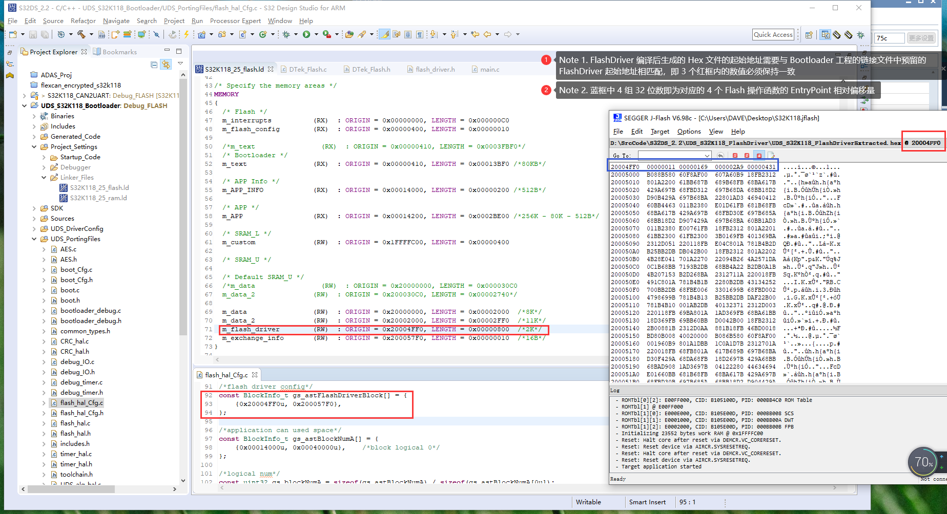
Task: Click the Back navigation arrow
Action: [487, 34]
